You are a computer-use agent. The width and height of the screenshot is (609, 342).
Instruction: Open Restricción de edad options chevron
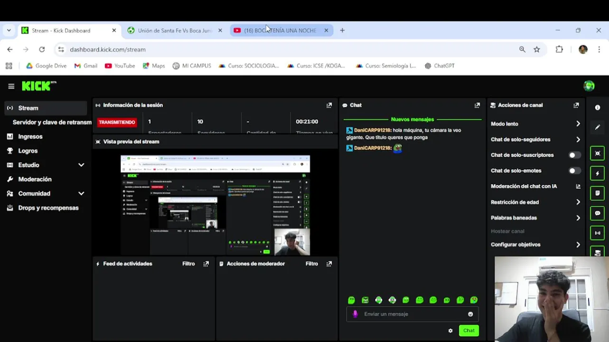pos(578,202)
